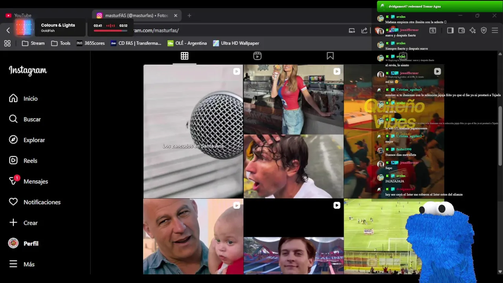The image size is (503, 283).
Task: Click chat message 'Mañana empieza otra ilusión'
Action: [x=416, y=22]
